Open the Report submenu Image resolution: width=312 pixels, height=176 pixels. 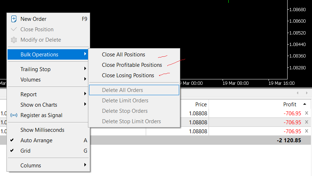(x=29, y=94)
